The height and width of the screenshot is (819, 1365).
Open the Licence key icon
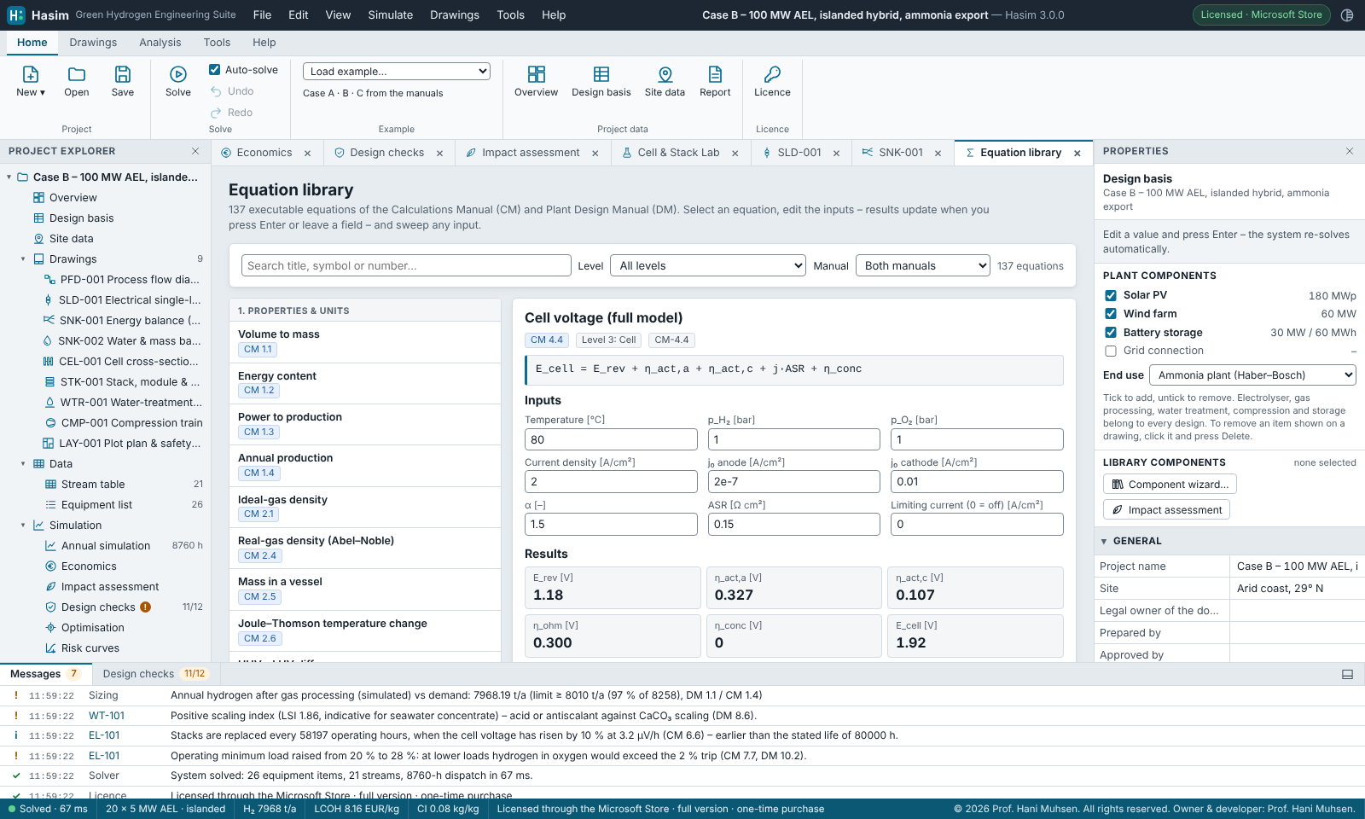point(772,74)
